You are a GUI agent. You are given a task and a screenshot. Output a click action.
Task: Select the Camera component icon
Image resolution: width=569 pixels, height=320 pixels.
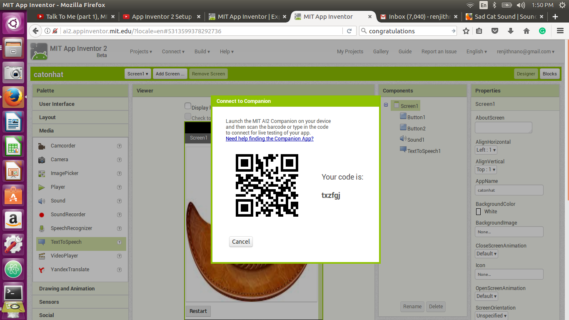[x=42, y=160]
